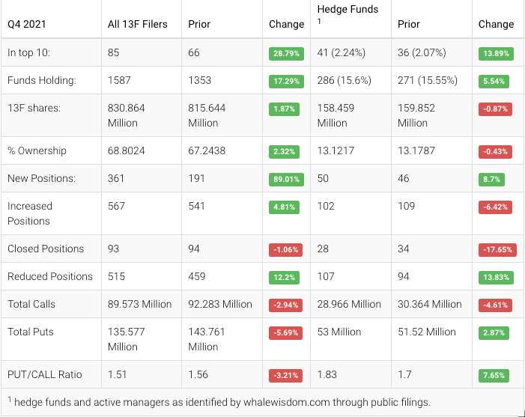Select the % Ownership row label
The image size is (525, 417).
[37, 151]
